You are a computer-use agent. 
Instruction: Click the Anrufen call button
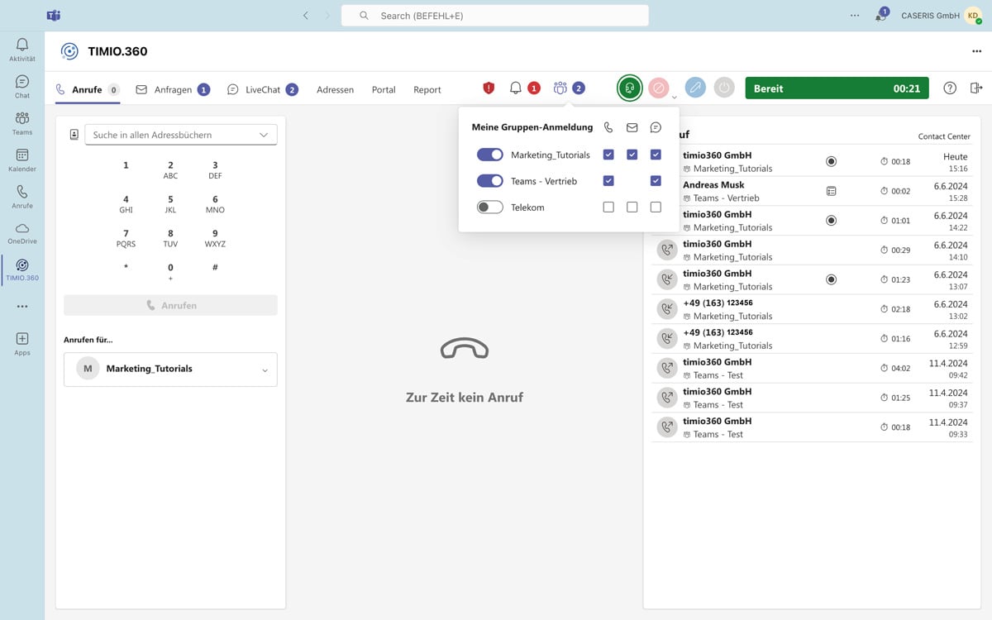point(170,305)
